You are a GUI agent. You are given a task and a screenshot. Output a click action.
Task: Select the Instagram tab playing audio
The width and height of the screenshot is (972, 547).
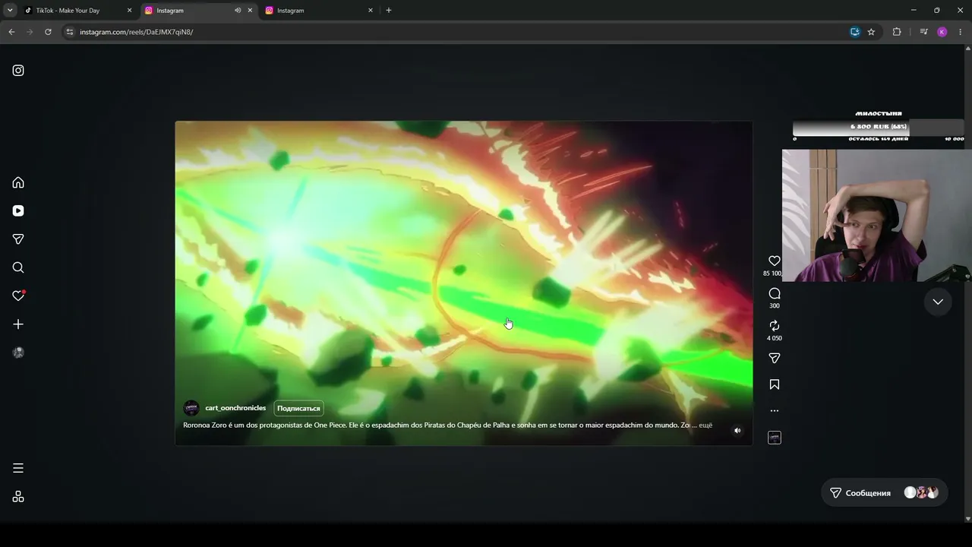tap(199, 11)
